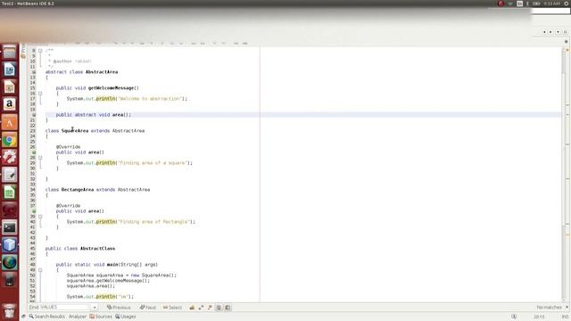Switch to the Usages tab

pyautogui.click(x=126, y=317)
